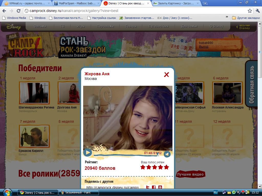Switch to the Безымянный - Paint window
This screenshot has width=262, height=196.
point(79,192)
